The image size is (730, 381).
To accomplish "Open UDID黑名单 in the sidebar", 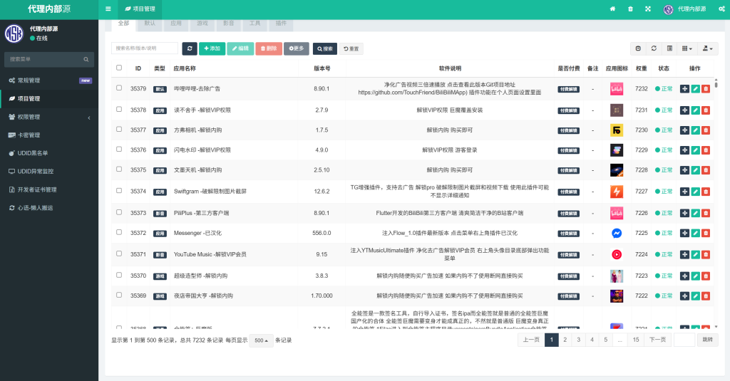I will pos(49,153).
